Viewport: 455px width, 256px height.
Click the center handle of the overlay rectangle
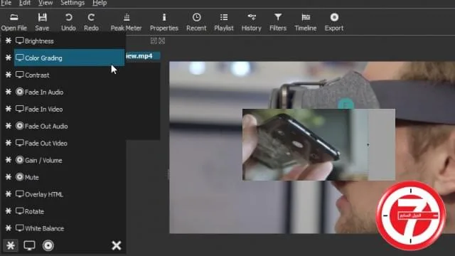pyautogui.click(x=368, y=144)
